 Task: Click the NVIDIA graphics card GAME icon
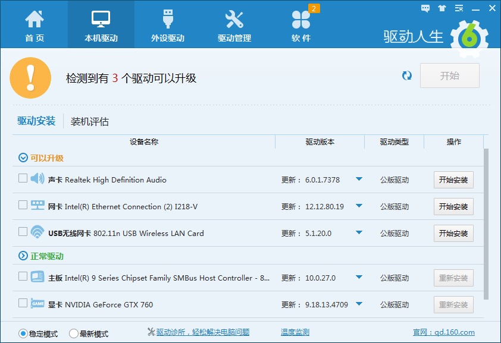(x=37, y=303)
